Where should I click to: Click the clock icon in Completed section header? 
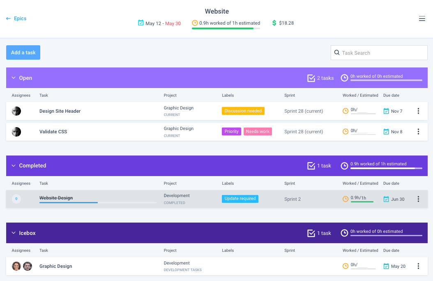344,166
